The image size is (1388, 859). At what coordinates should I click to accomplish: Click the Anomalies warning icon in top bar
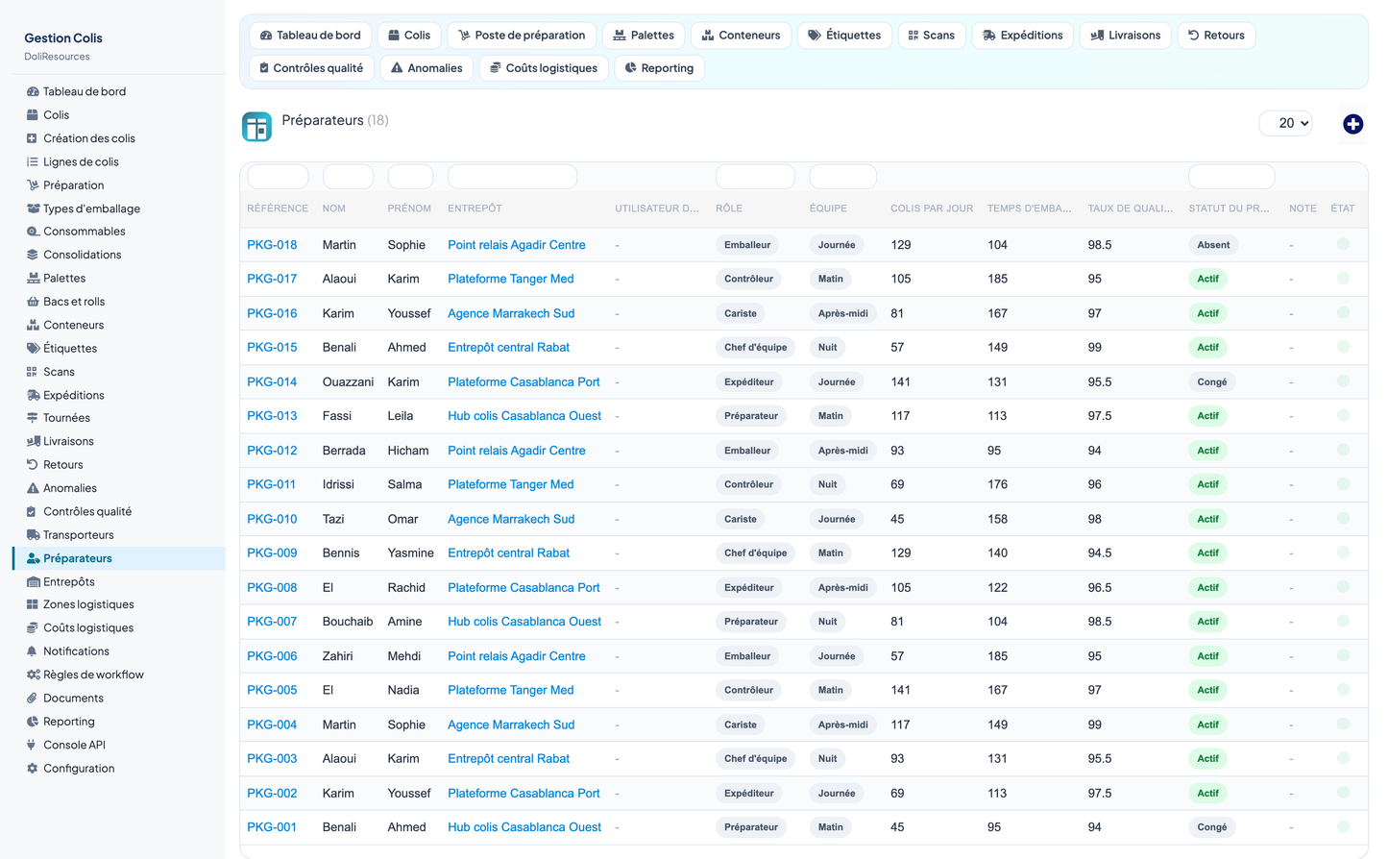[397, 68]
